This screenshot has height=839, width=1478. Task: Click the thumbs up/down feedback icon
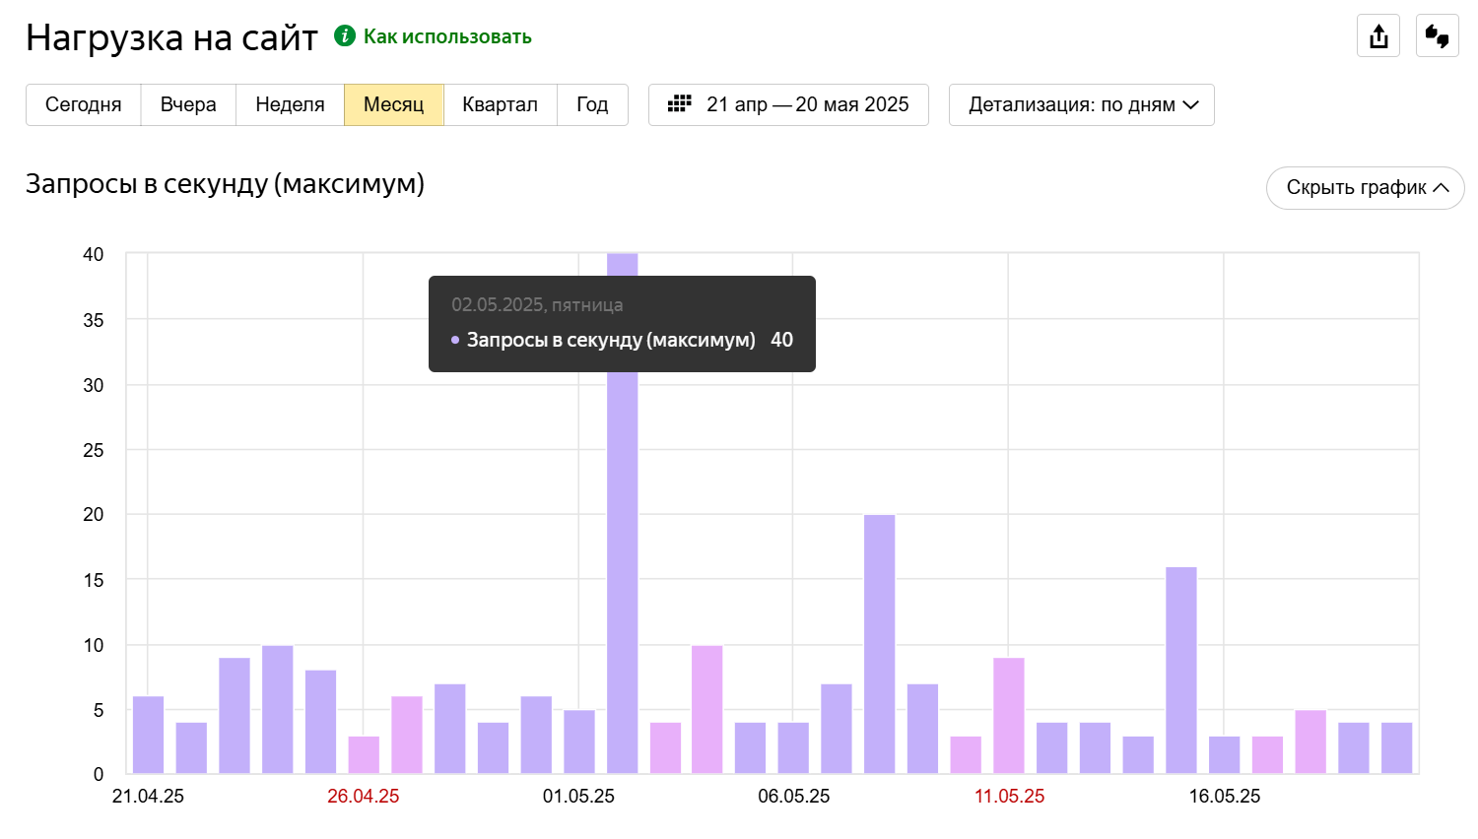click(1437, 36)
